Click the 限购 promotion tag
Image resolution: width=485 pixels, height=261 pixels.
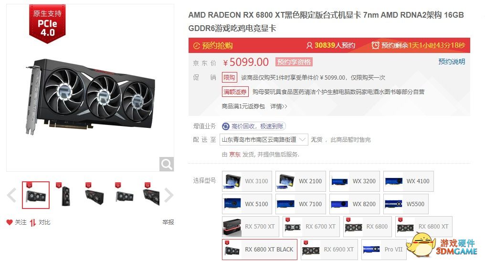230,78
